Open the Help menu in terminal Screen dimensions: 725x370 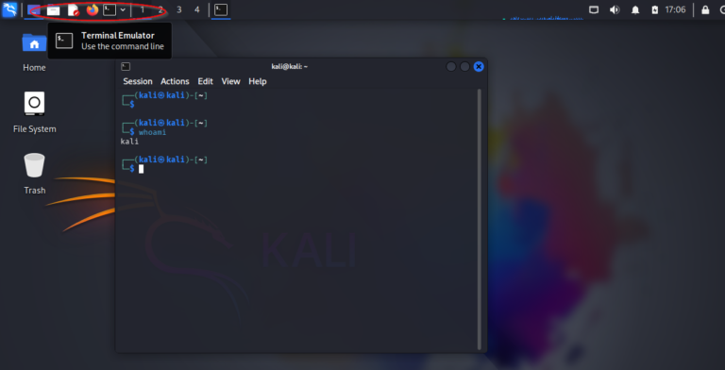[x=258, y=81]
